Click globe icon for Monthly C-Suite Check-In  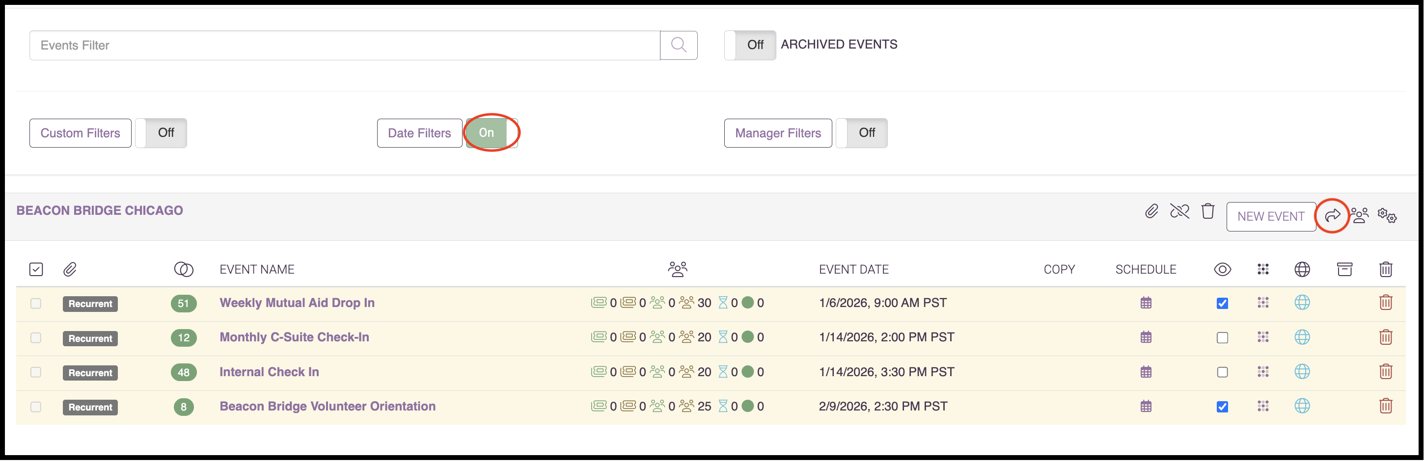pos(1302,337)
